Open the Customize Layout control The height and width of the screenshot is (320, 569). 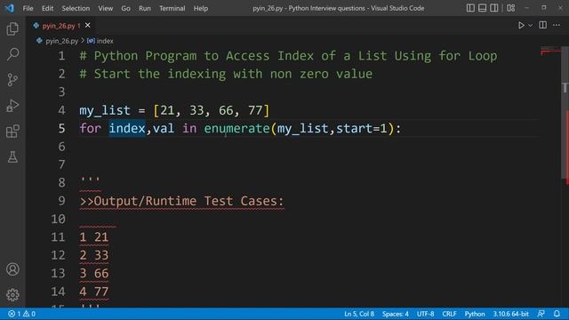511,8
